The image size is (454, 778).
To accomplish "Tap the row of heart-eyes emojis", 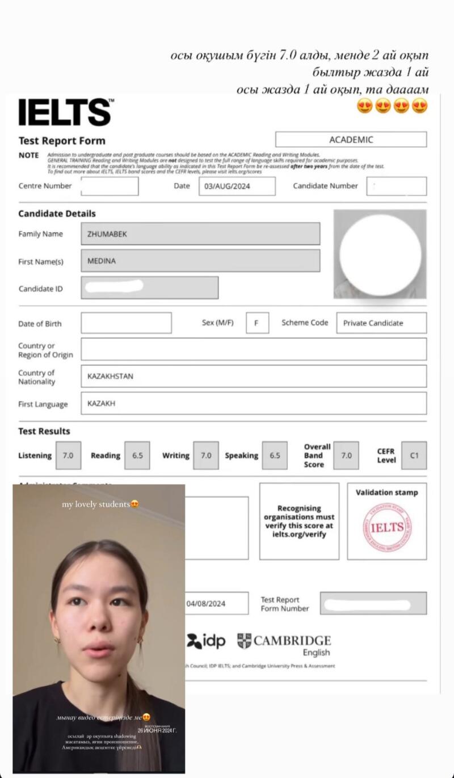I will click(392, 106).
